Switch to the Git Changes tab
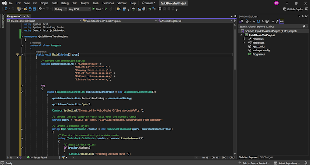The image size is (310, 165). tap(266, 157)
